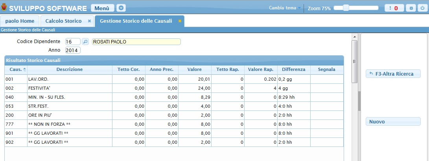Viewport: 429px width, 161px height.
Task: Click the Nuovo button
Action: point(393,122)
